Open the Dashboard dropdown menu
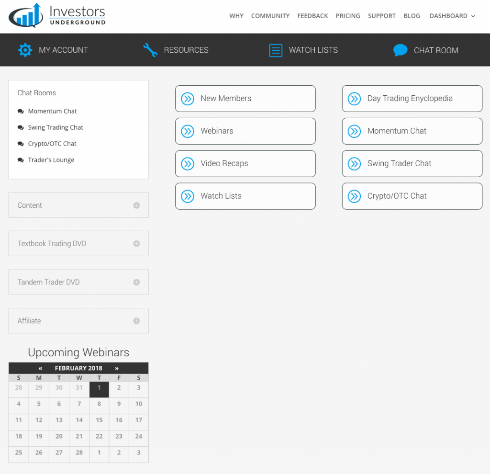Image resolution: width=490 pixels, height=474 pixels. 452,16
